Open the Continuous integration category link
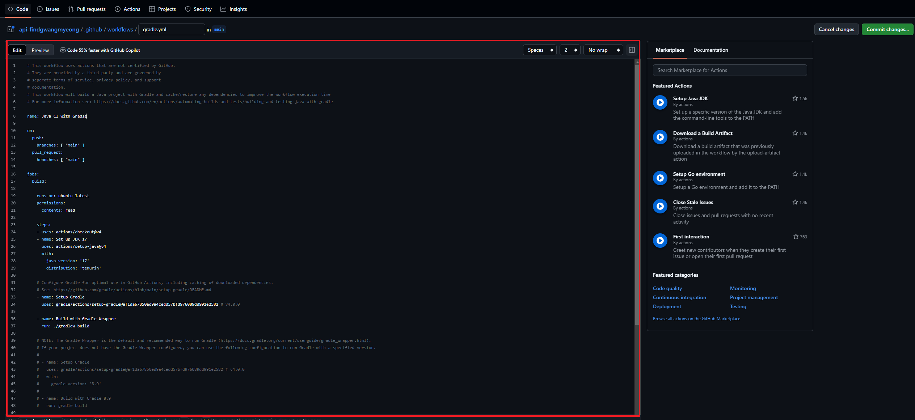 click(x=679, y=297)
